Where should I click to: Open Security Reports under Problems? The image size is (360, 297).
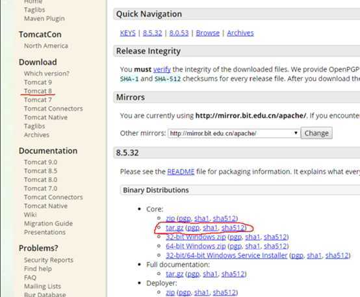tap(49, 260)
